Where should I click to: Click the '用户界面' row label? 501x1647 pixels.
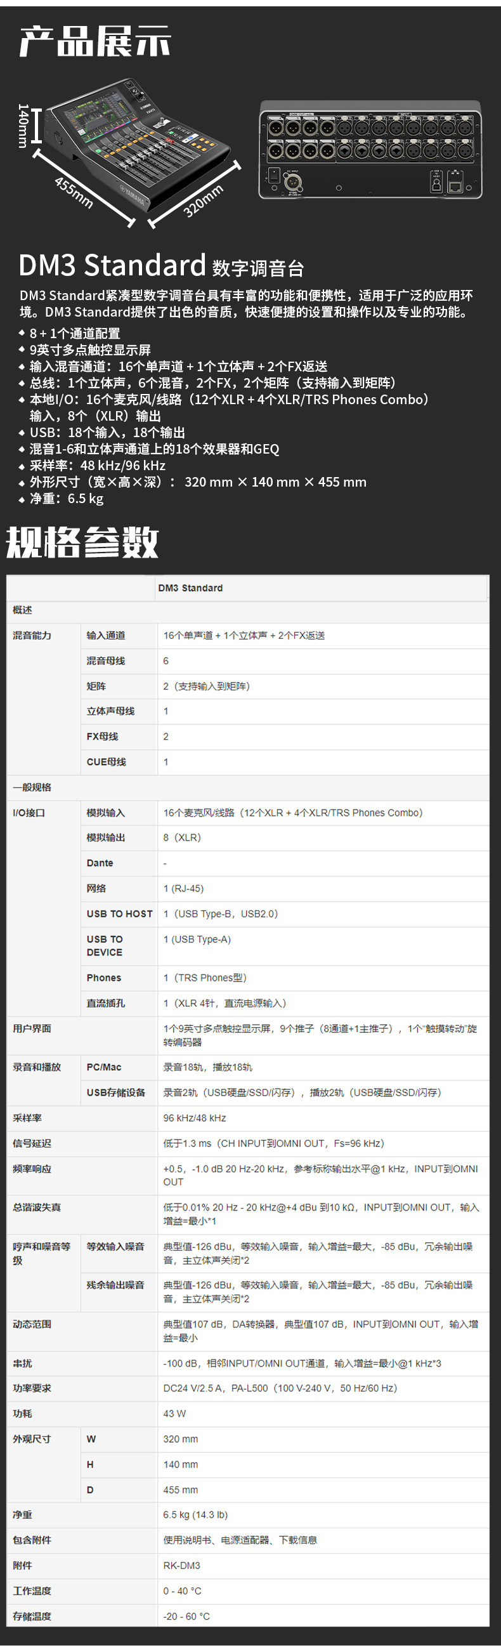coord(32,1028)
